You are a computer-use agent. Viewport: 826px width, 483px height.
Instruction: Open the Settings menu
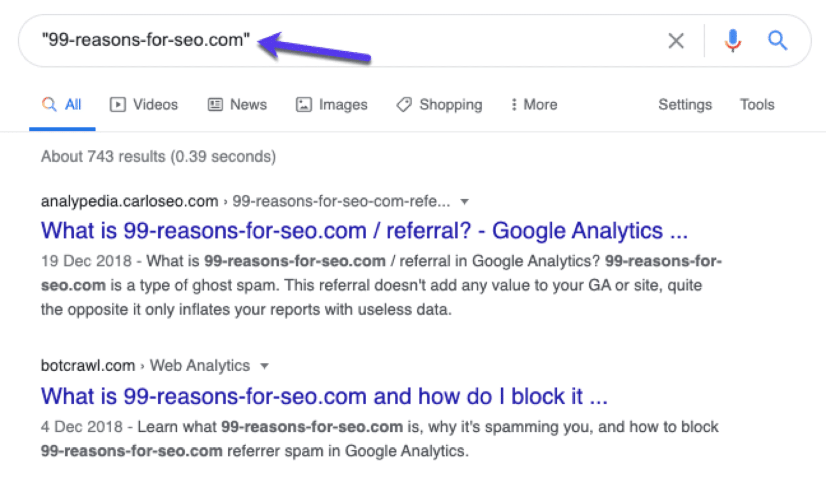685,105
